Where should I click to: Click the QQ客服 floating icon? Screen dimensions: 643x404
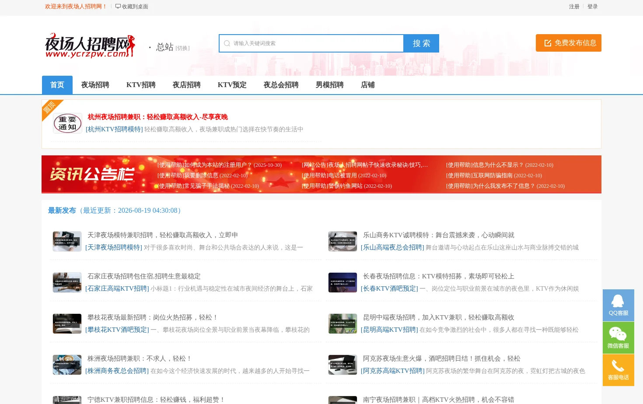pos(618,305)
